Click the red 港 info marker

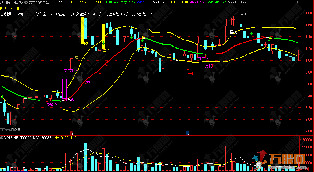[71, 133]
